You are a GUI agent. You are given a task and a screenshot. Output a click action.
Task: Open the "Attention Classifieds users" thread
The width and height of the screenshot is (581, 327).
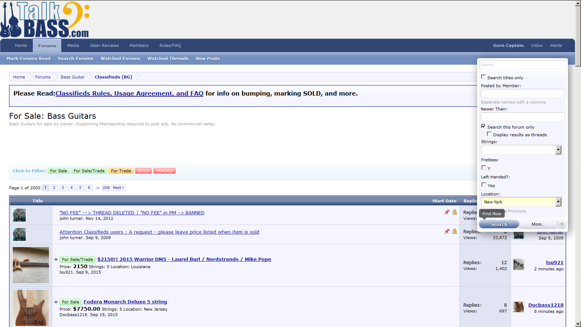click(x=159, y=232)
